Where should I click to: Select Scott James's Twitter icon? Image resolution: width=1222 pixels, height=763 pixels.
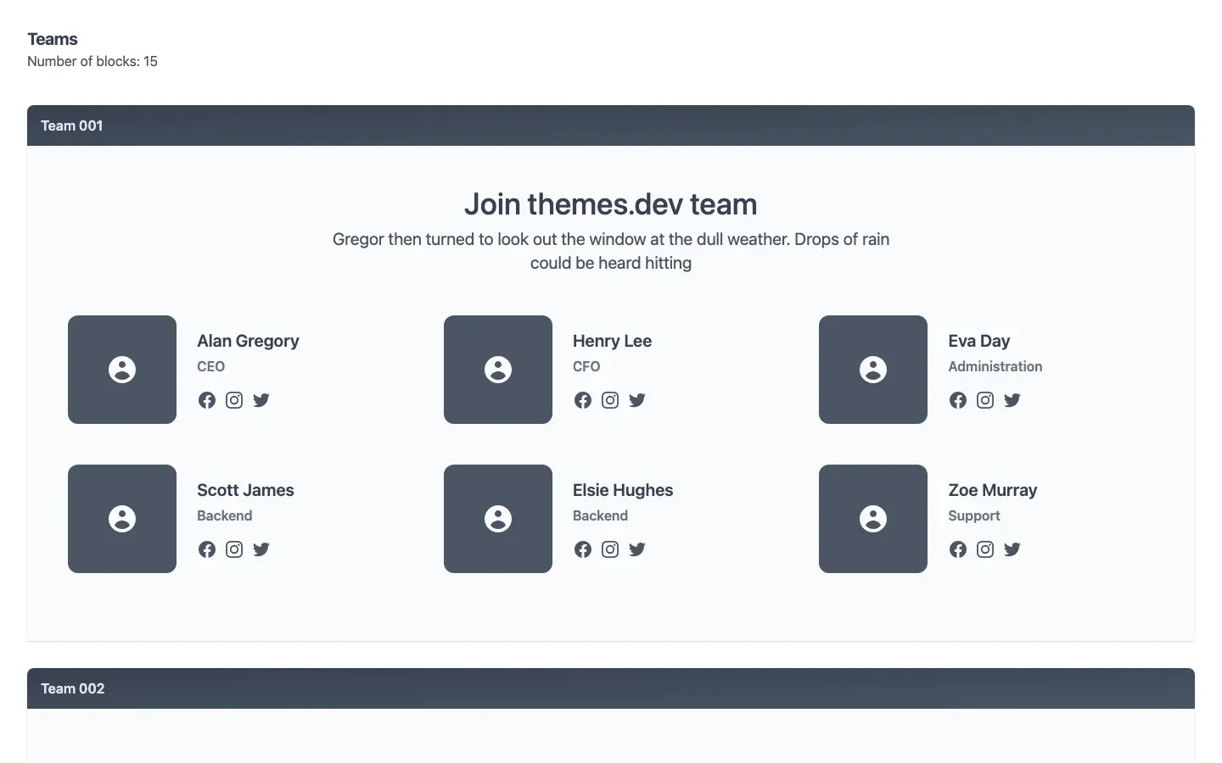pos(261,549)
